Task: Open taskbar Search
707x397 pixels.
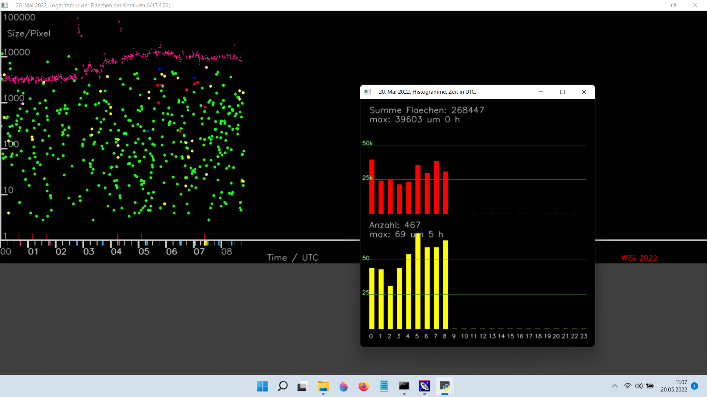Action: [282, 386]
